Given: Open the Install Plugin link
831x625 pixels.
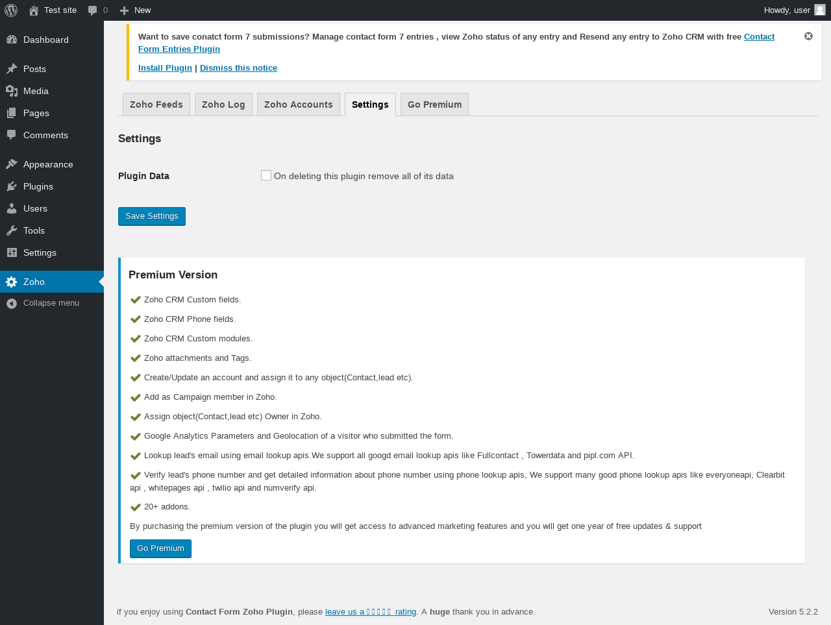Looking at the screenshot, I should 165,67.
